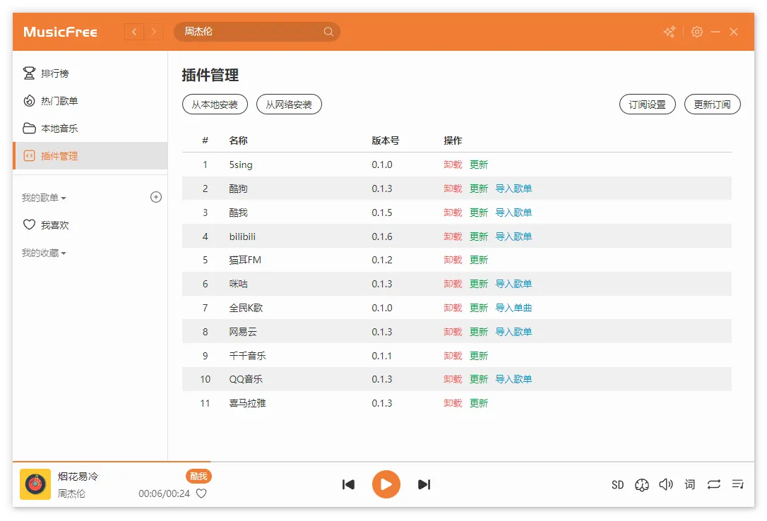The height and width of the screenshot is (521, 767).
Task: Skip to previous track
Action: (x=348, y=484)
